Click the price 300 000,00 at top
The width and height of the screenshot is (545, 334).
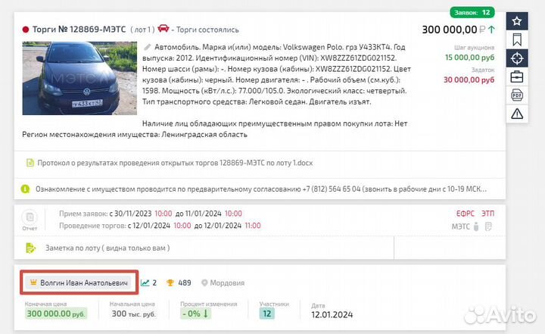click(450, 30)
